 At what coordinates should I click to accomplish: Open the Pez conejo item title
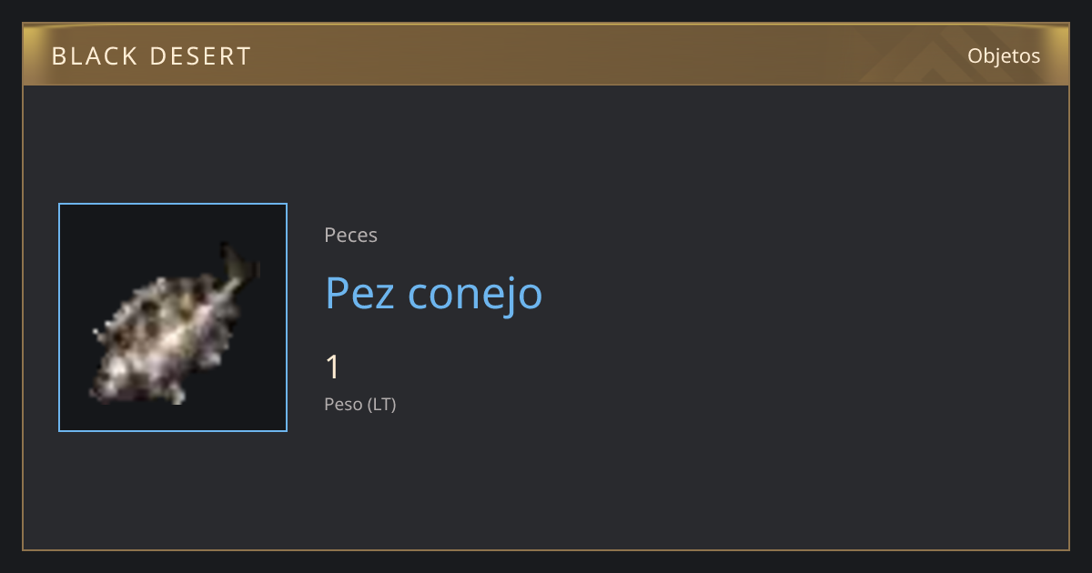433,293
